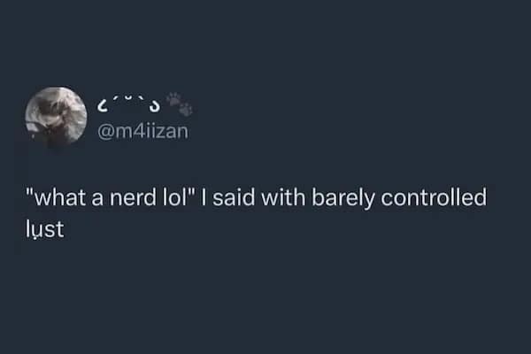Image resolution: width=531 pixels, height=354 pixels.
Task: Click the smaller paw print emoji
Action: [187, 110]
